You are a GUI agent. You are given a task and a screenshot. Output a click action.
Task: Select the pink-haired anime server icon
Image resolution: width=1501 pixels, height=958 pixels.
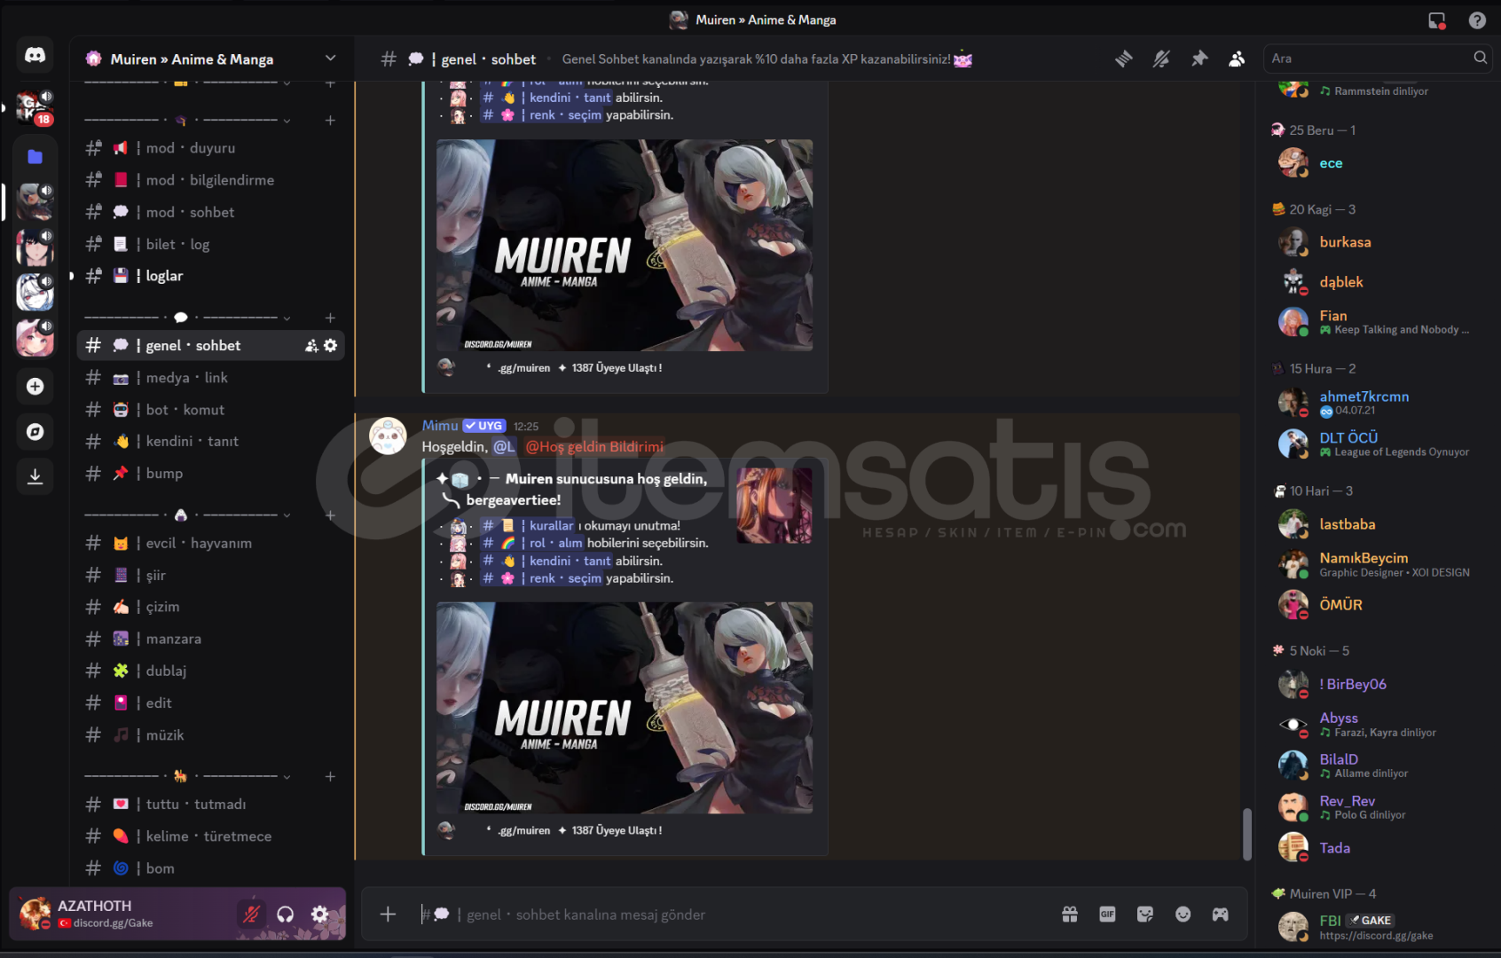coord(35,337)
